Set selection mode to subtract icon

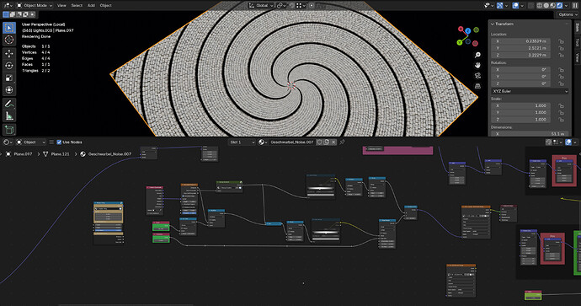pos(19,14)
